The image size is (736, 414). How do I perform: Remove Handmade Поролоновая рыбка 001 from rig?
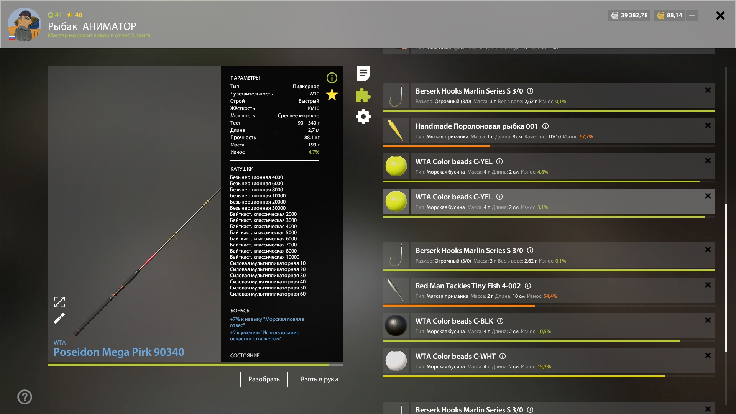(x=708, y=126)
